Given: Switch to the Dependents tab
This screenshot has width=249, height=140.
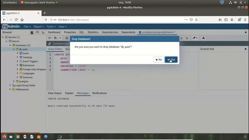Looking at the screenshot, I should tap(128, 32).
